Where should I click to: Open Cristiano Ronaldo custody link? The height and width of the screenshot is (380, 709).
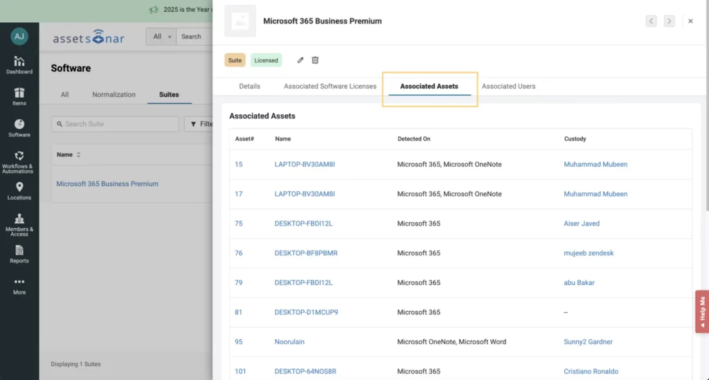coord(591,372)
